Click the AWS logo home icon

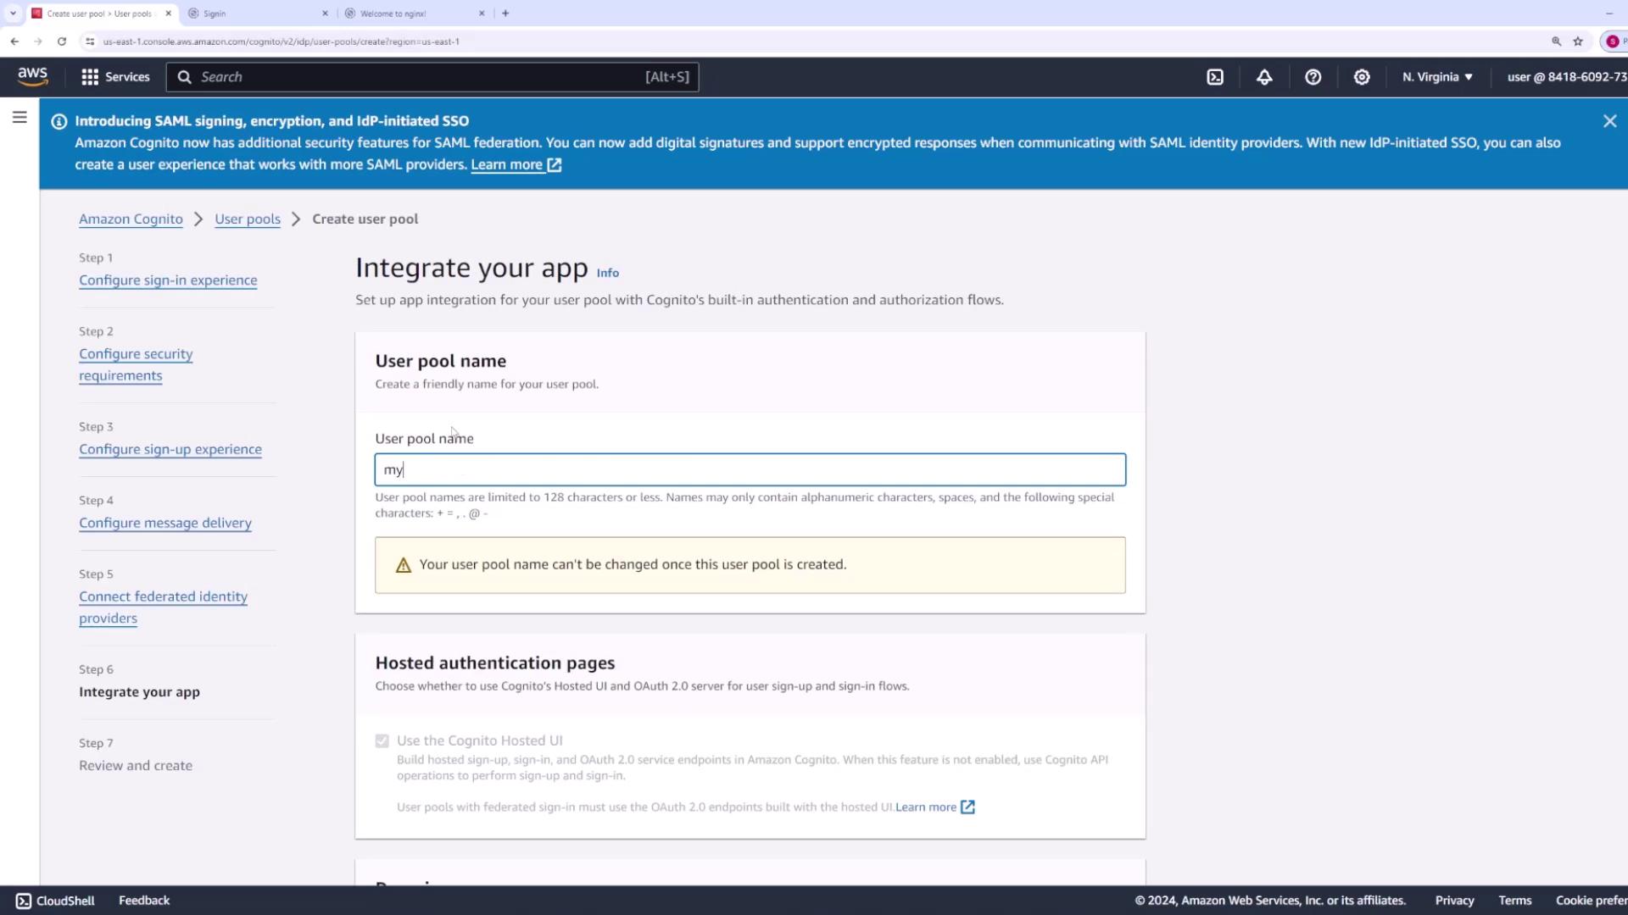pyautogui.click(x=33, y=76)
